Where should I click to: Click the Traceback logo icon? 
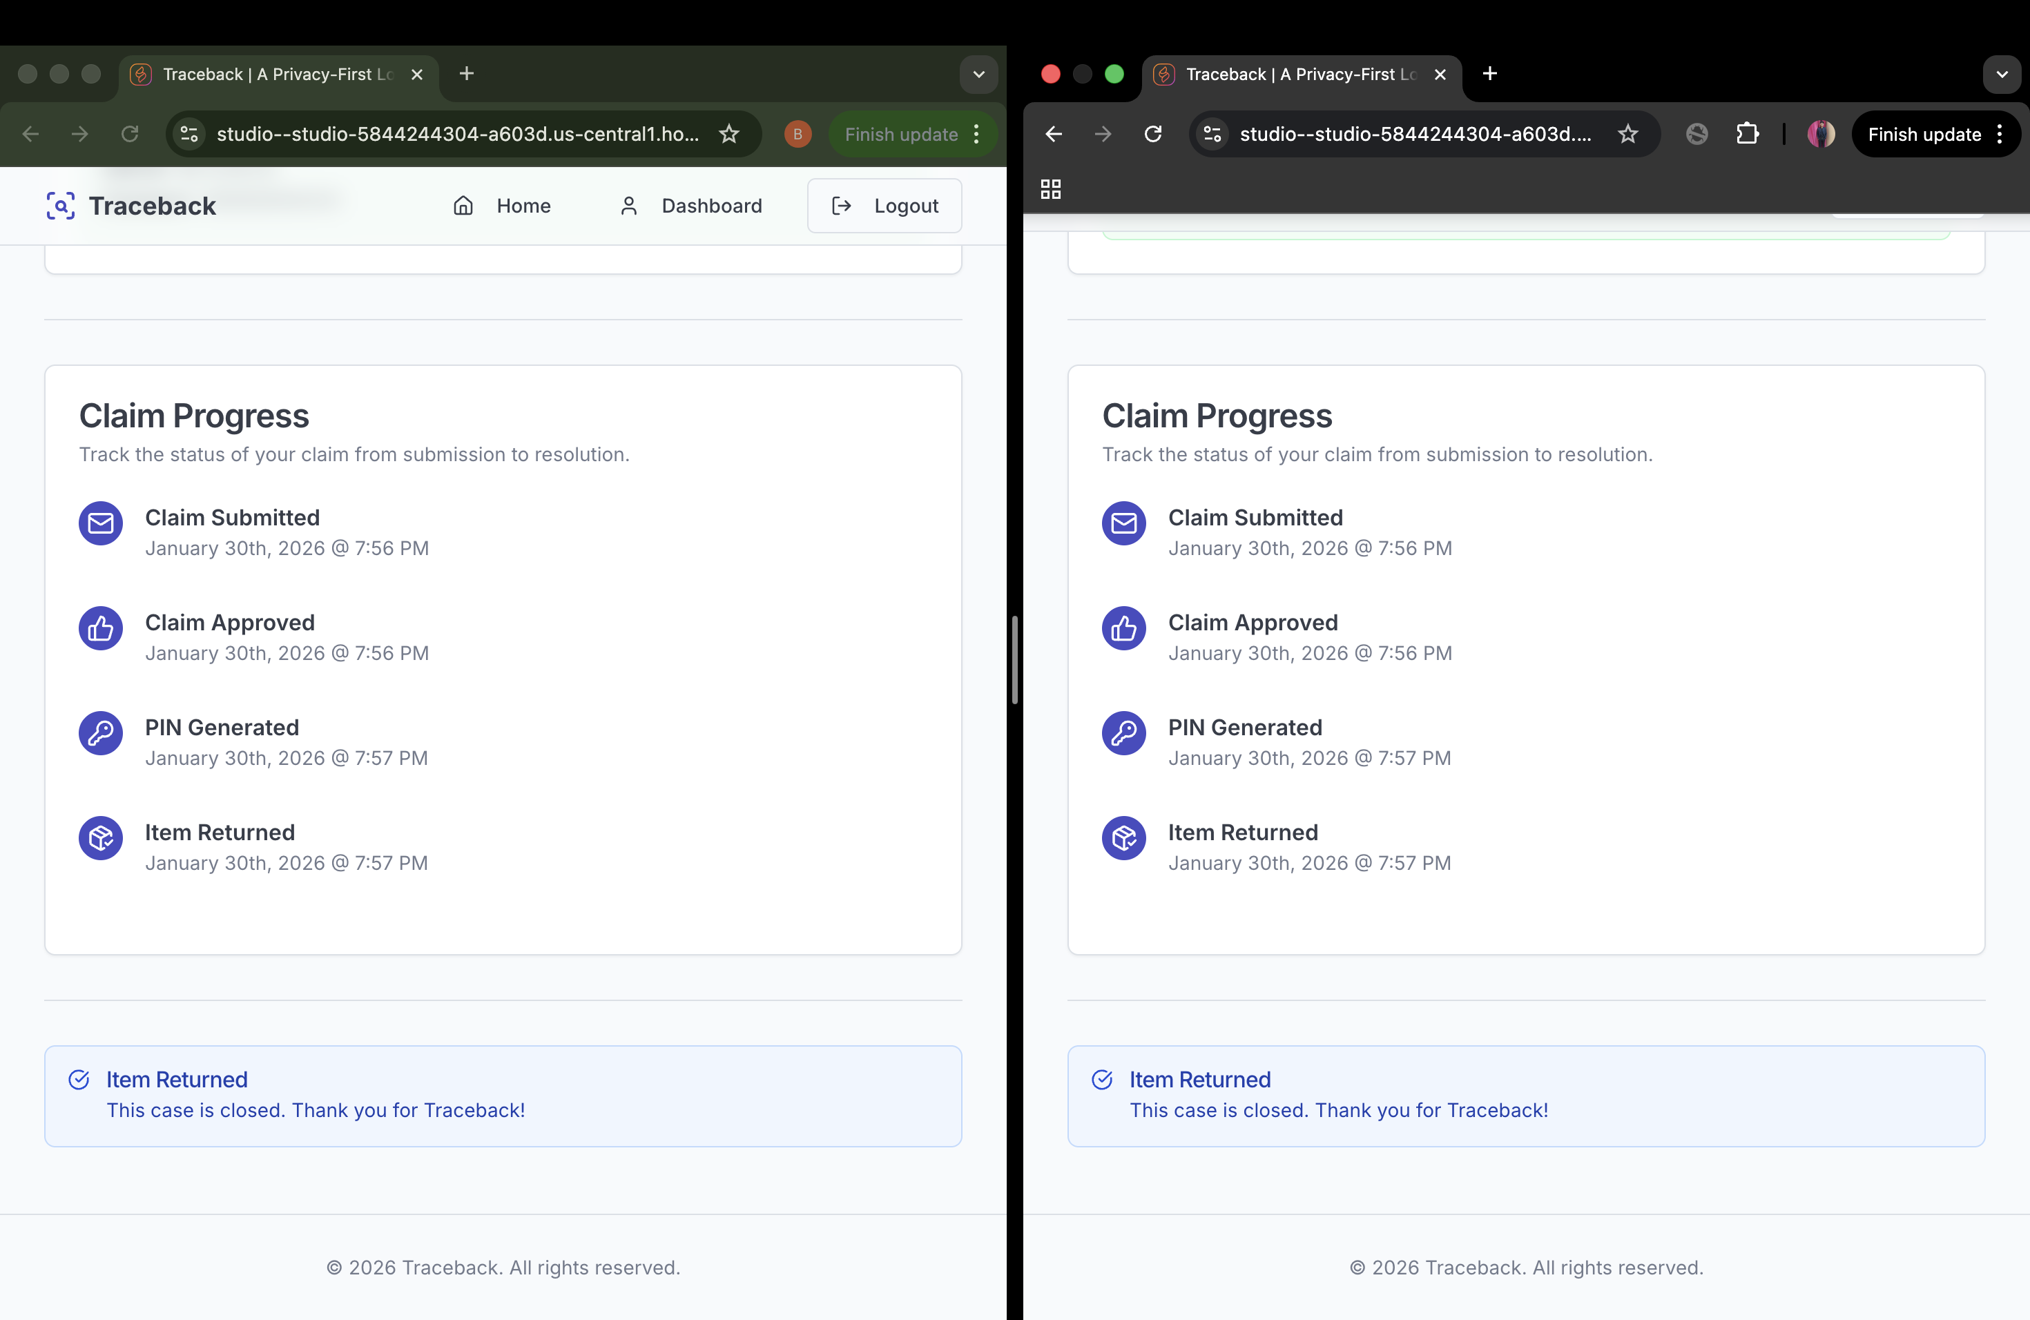61,206
